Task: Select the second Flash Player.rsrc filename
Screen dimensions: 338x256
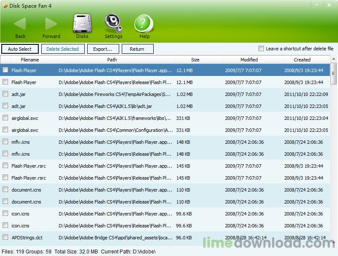Action: coord(29,178)
